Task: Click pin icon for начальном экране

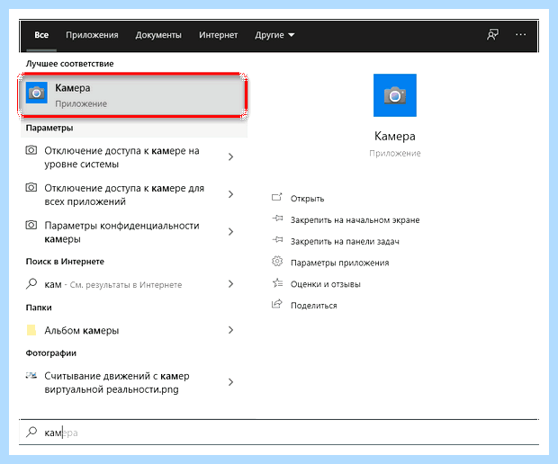Action: tap(277, 219)
